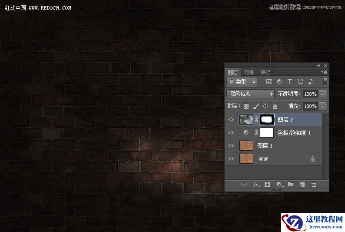Click the 背景 layer name
The image size is (345, 232).
point(263,158)
